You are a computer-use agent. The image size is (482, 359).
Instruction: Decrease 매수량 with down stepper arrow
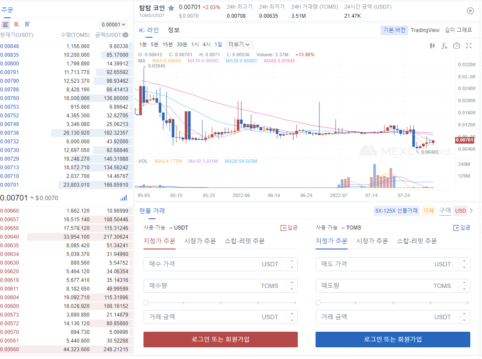point(292,289)
